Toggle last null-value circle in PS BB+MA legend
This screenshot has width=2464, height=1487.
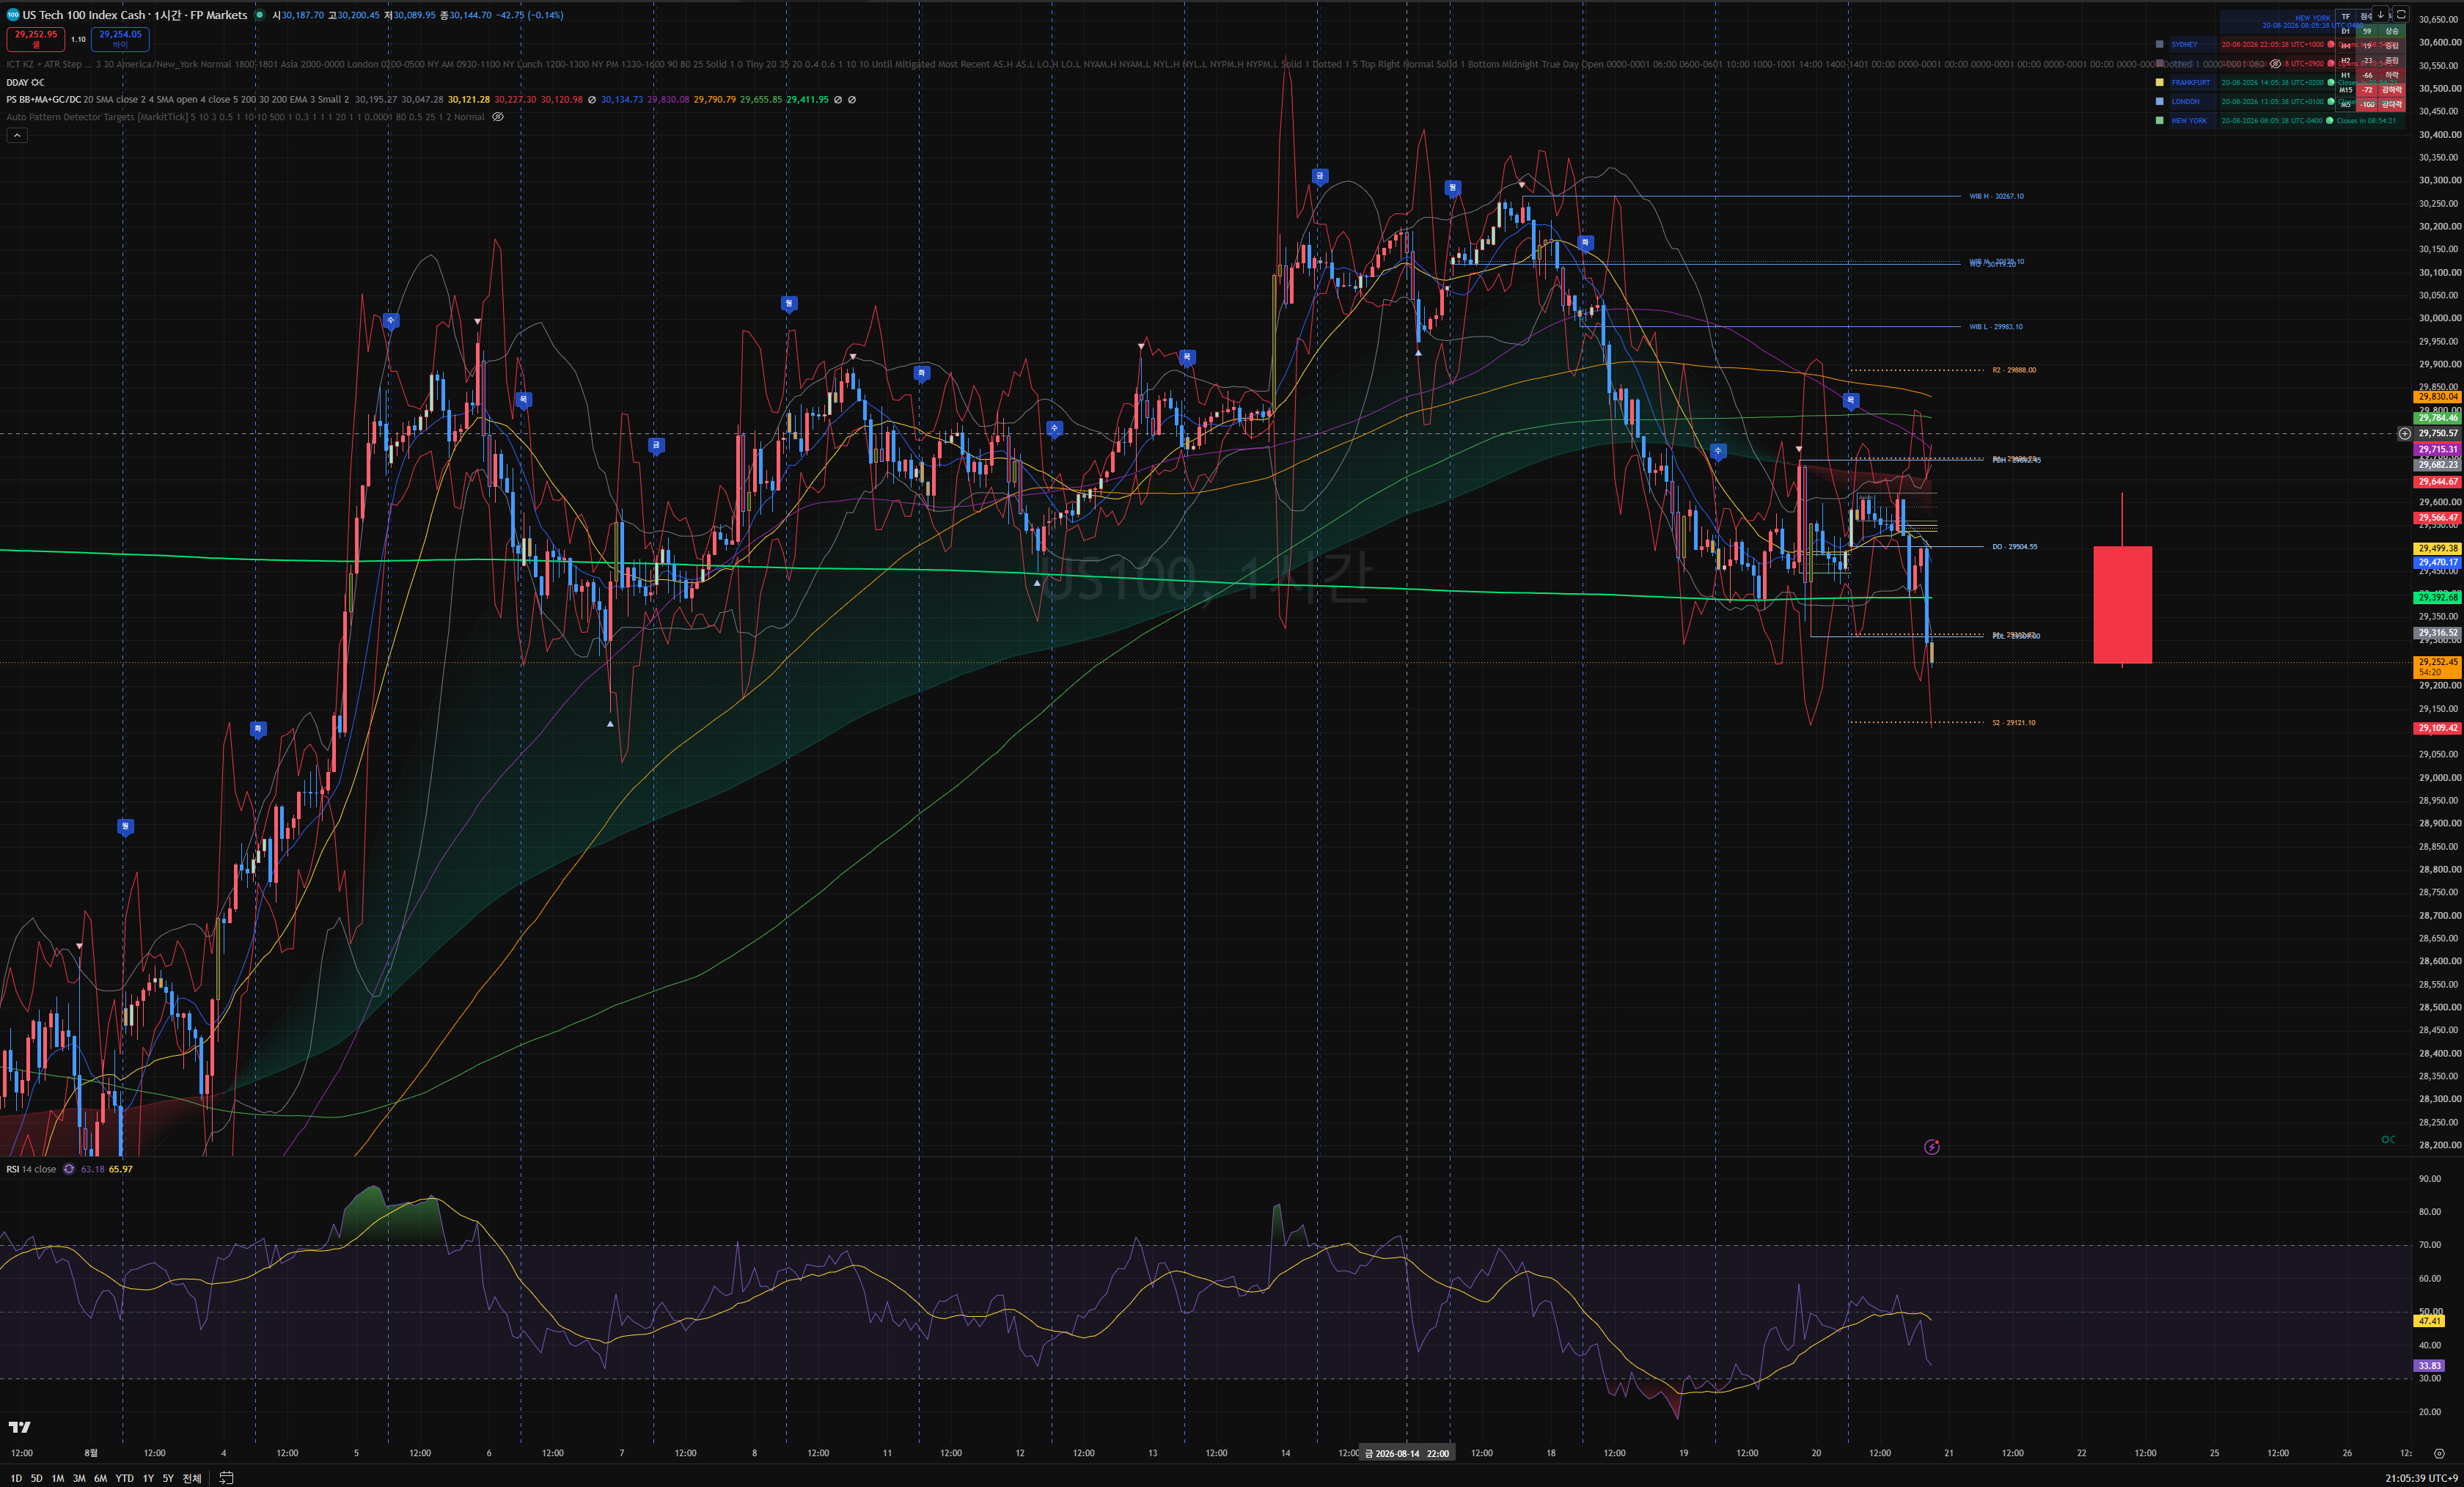click(852, 100)
